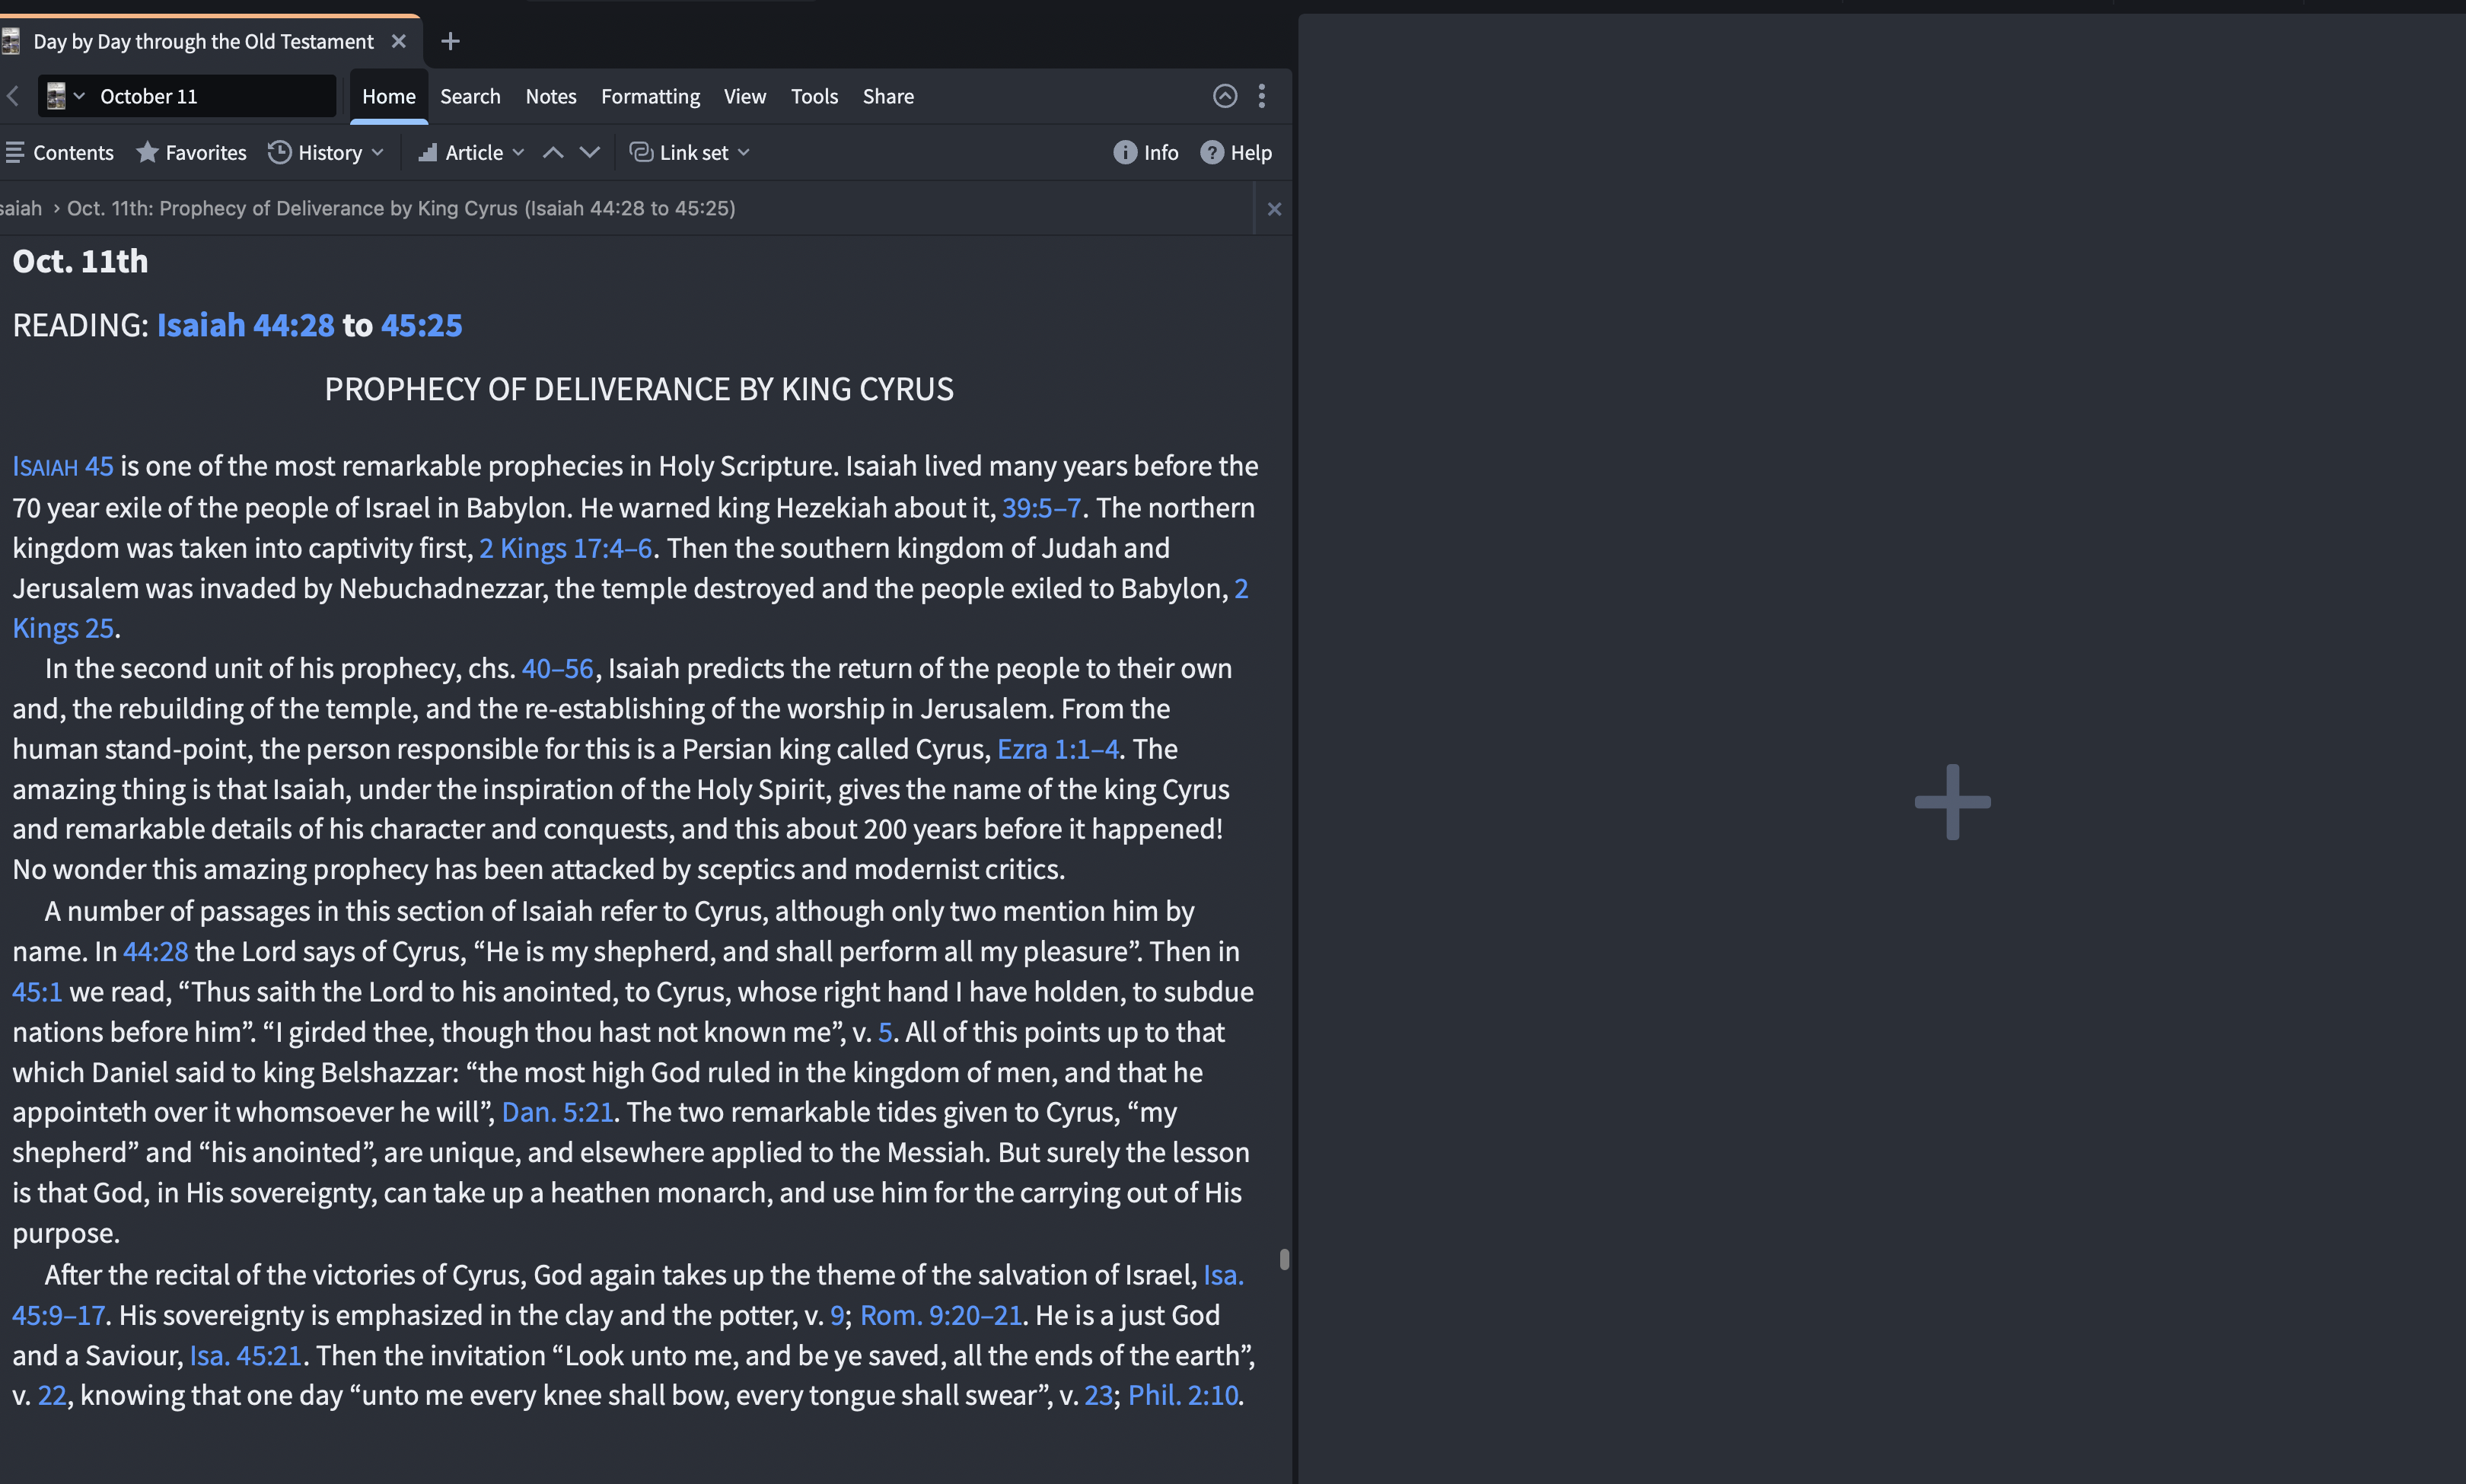Click the Favorites star icon
The width and height of the screenshot is (2466, 1484).
148,153
